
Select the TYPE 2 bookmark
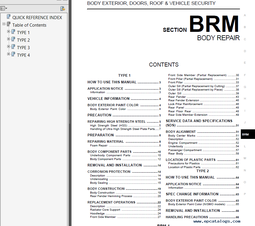tap(23, 40)
